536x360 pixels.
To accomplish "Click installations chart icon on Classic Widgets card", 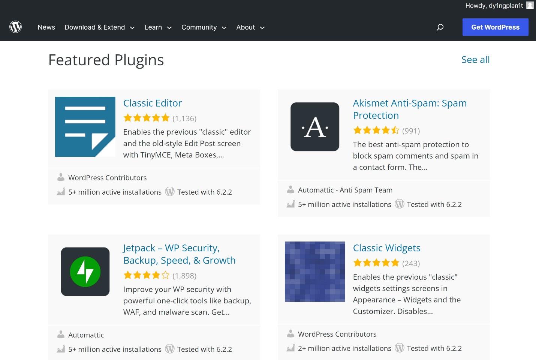I will [x=290, y=348].
